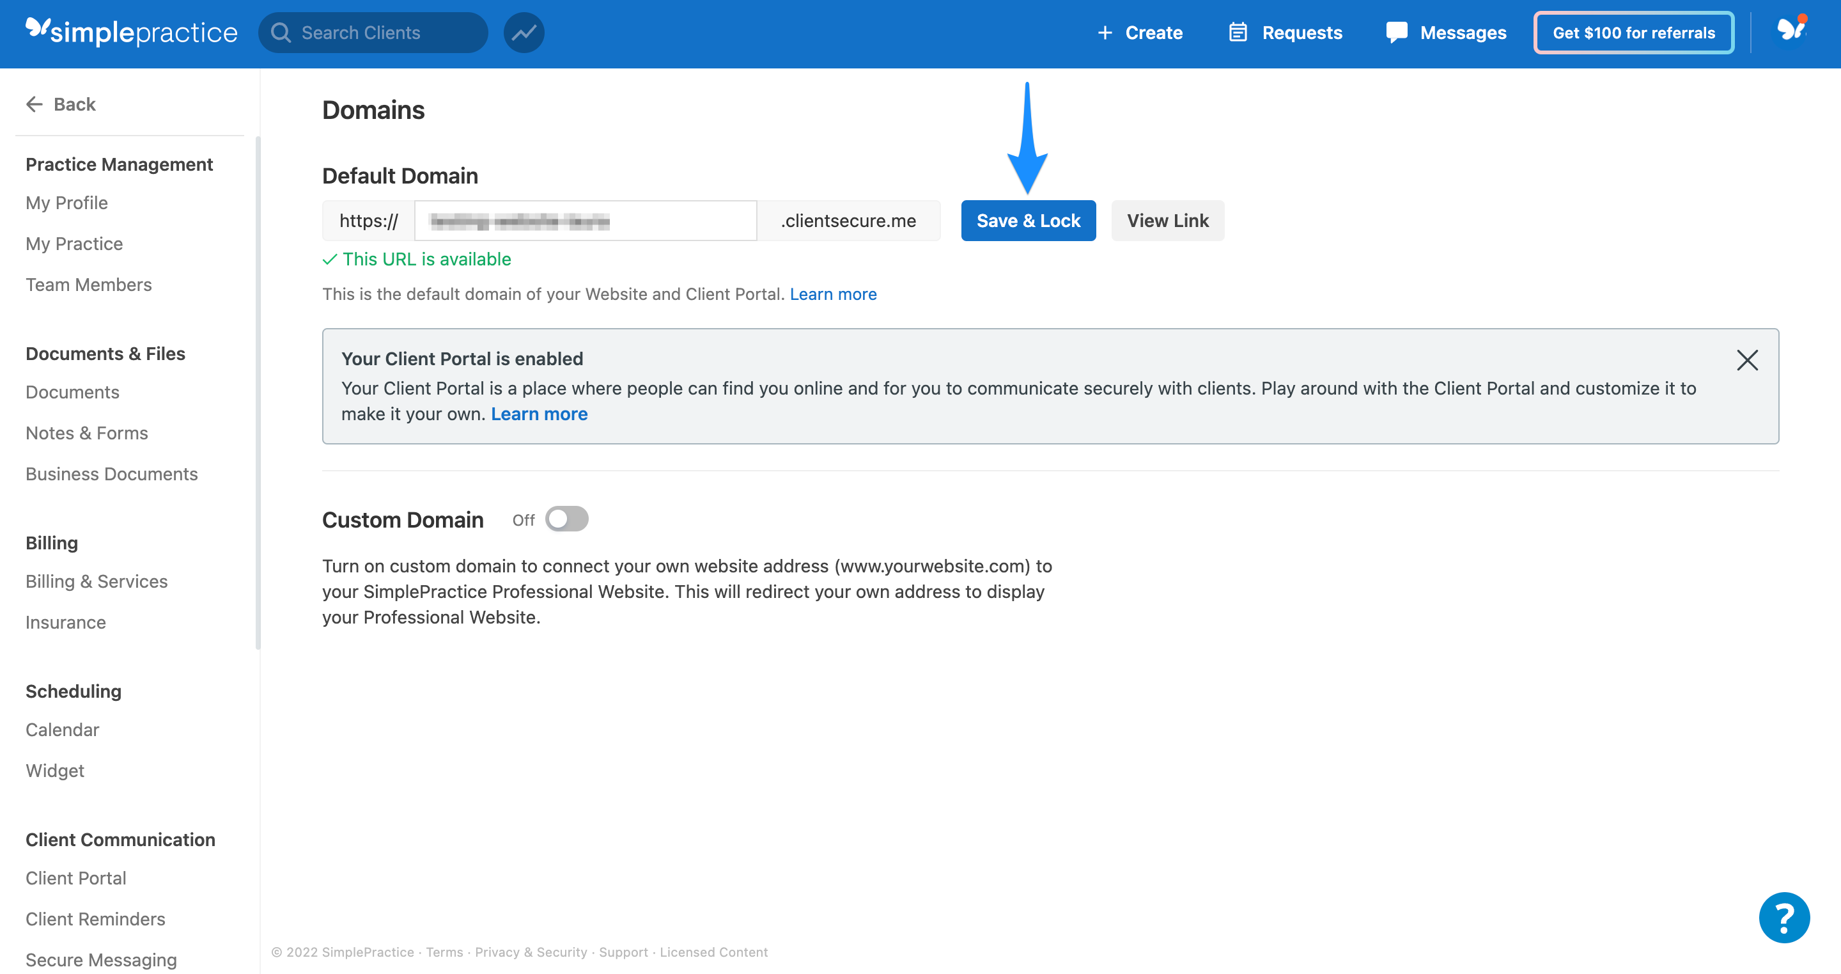This screenshot has height=974, width=1841.
Task: Click the plus icon beside Create
Action: click(1105, 33)
